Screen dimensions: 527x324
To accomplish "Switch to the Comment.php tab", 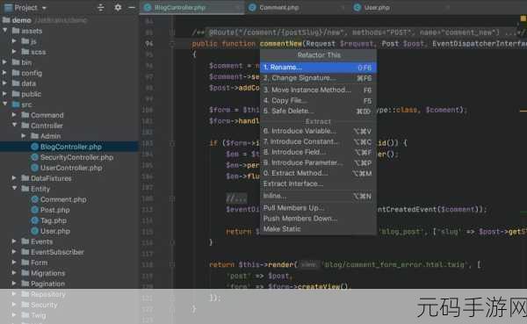I will [x=278, y=7].
